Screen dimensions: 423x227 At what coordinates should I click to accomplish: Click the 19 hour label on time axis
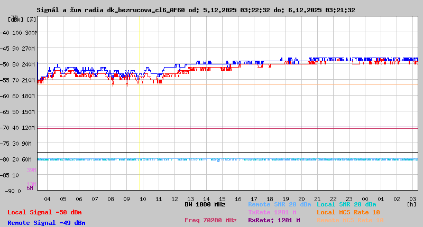[286, 199]
